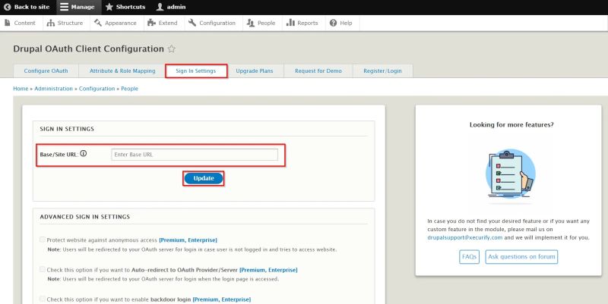Open the Manage hamburger menu
This screenshot has height=304, width=608.
point(79,7)
